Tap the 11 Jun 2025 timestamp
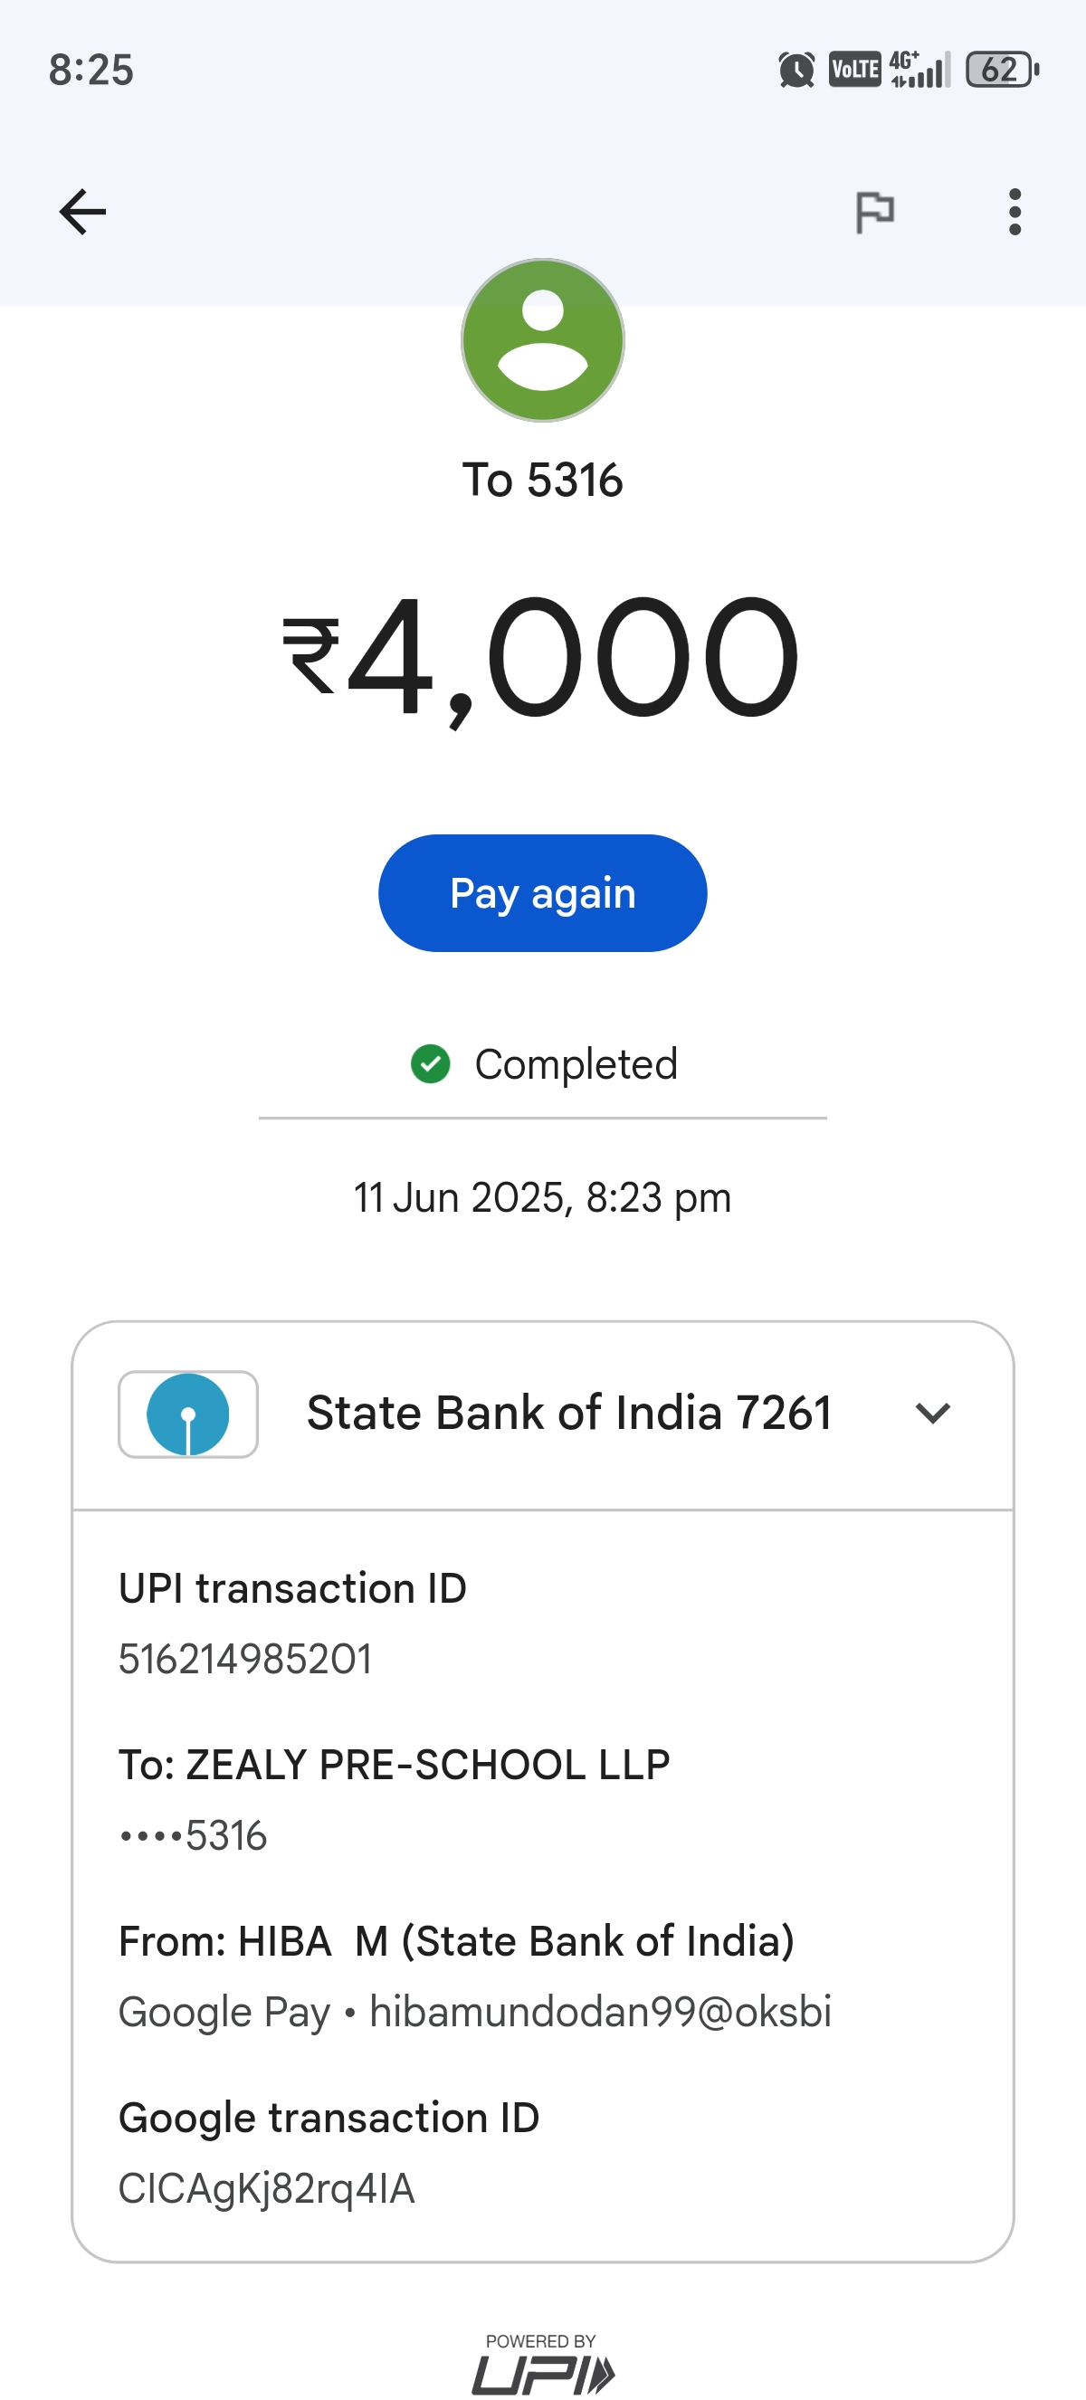 pos(543,1197)
